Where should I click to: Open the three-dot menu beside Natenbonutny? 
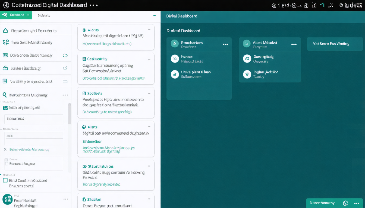tap(357, 203)
